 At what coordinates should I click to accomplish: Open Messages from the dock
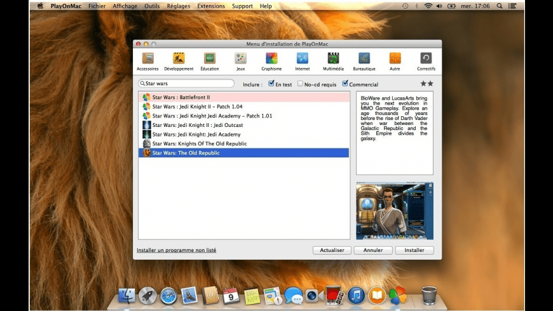tap(294, 296)
